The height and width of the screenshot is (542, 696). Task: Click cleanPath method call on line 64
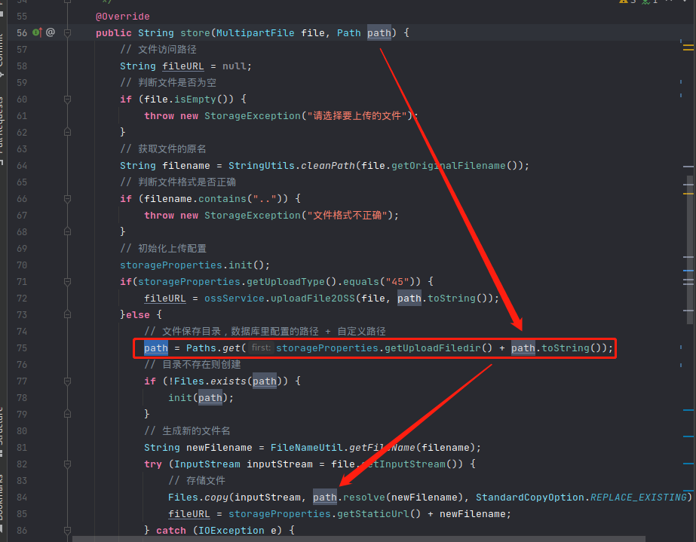click(328, 166)
